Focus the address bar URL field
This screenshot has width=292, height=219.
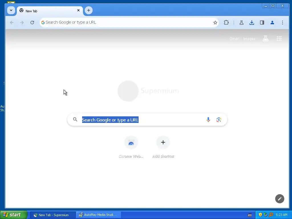(129, 22)
